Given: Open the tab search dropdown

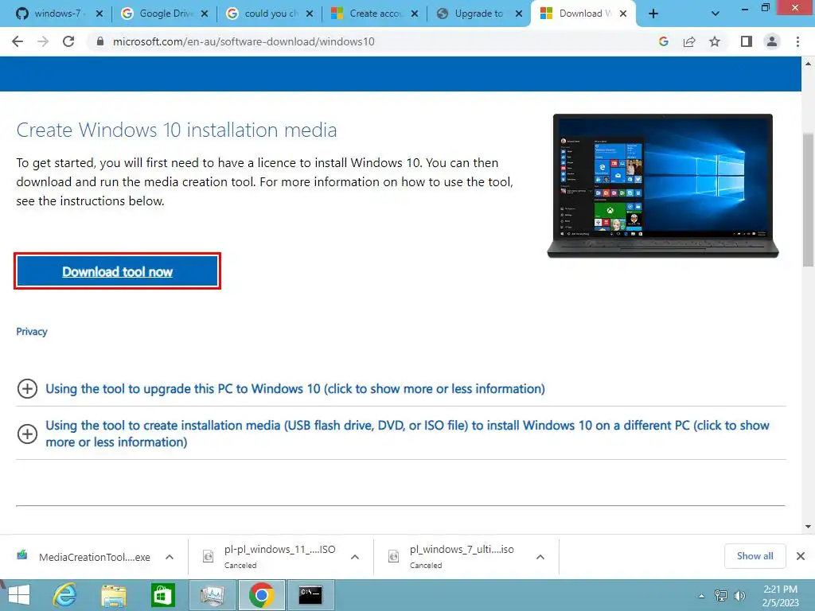Looking at the screenshot, I should tap(716, 14).
